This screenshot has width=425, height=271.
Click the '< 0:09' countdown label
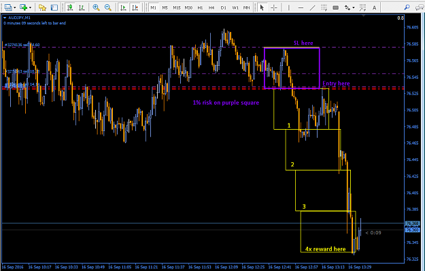[x=373, y=232]
